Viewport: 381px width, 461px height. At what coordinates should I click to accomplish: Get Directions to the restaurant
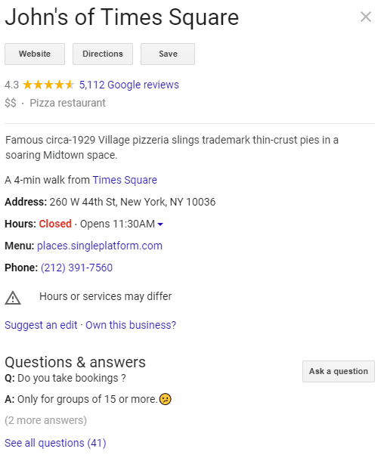103,54
